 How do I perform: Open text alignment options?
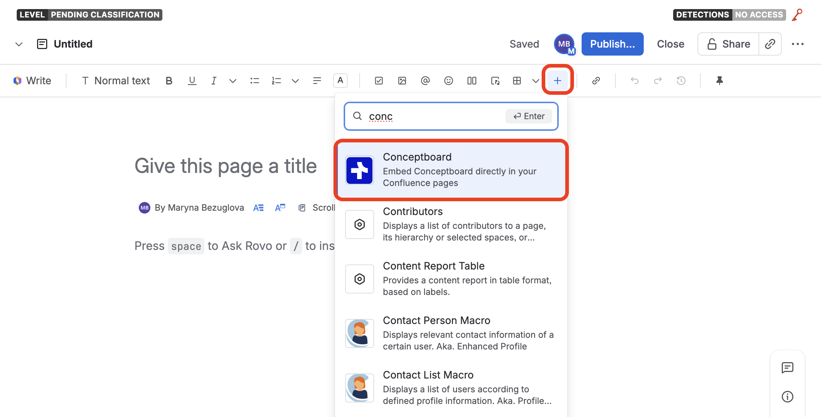(x=317, y=81)
